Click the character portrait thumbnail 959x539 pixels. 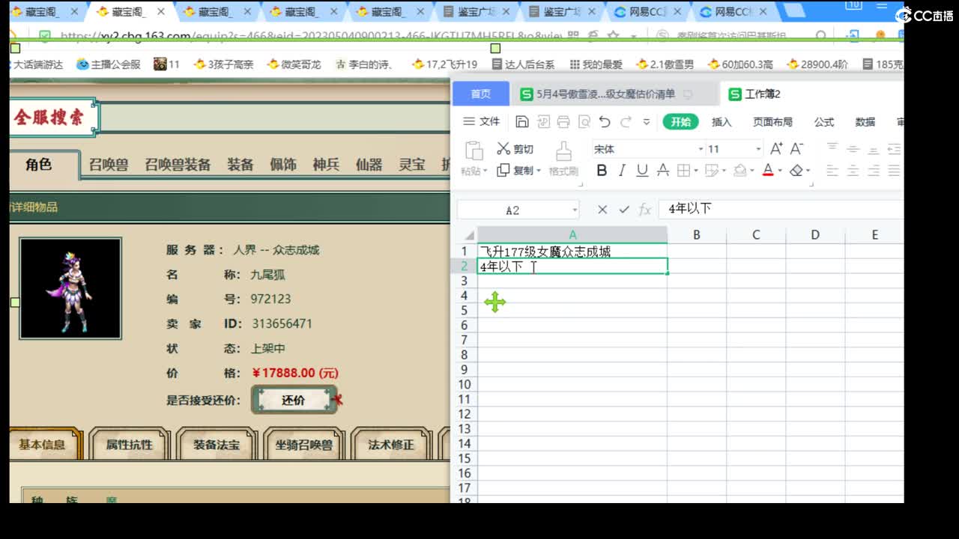tap(70, 288)
